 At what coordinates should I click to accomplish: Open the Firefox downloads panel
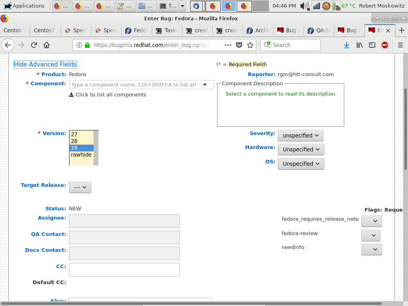click(346, 45)
